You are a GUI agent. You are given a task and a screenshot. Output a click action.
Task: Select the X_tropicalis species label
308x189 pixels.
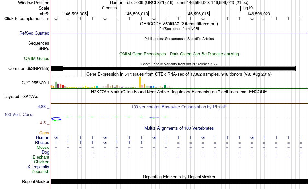(38, 167)
